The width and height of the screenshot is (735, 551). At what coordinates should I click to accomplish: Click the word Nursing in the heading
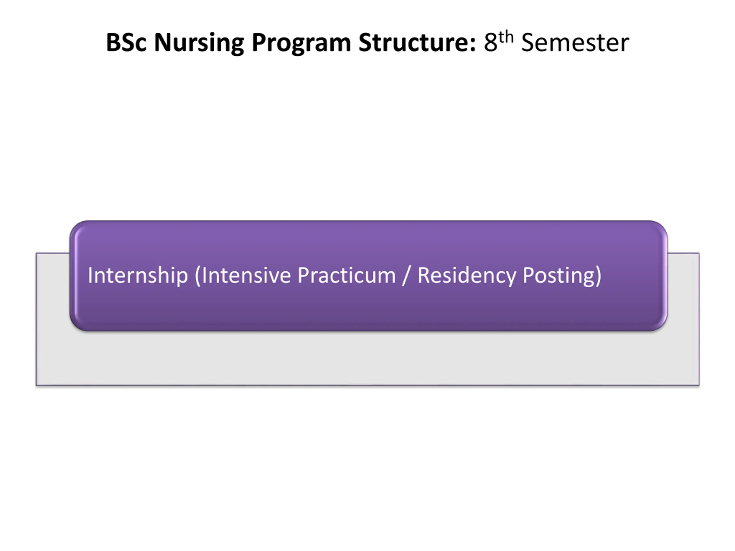pyautogui.click(x=199, y=42)
